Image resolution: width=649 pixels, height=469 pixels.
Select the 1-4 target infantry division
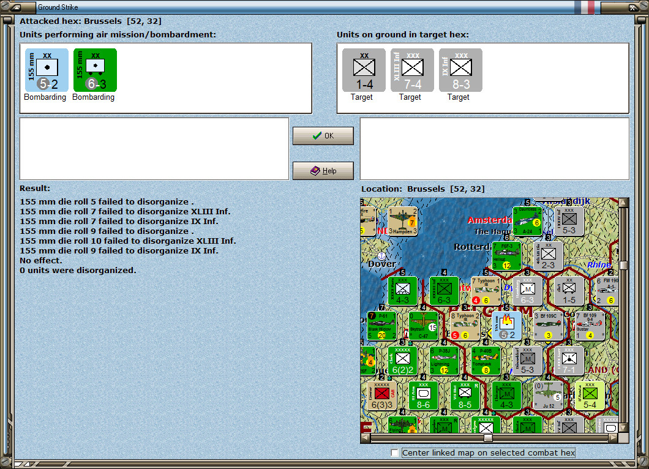point(364,70)
